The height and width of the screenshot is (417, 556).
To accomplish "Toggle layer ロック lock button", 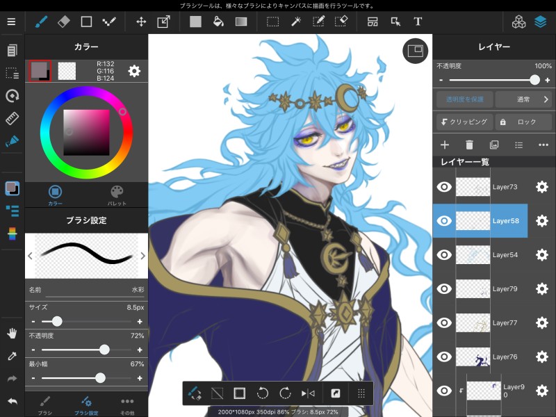I will click(523, 122).
